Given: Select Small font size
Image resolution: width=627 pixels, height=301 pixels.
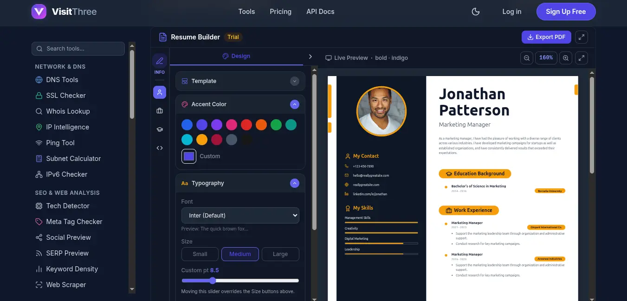Looking at the screenshot, I should (200, 254).
